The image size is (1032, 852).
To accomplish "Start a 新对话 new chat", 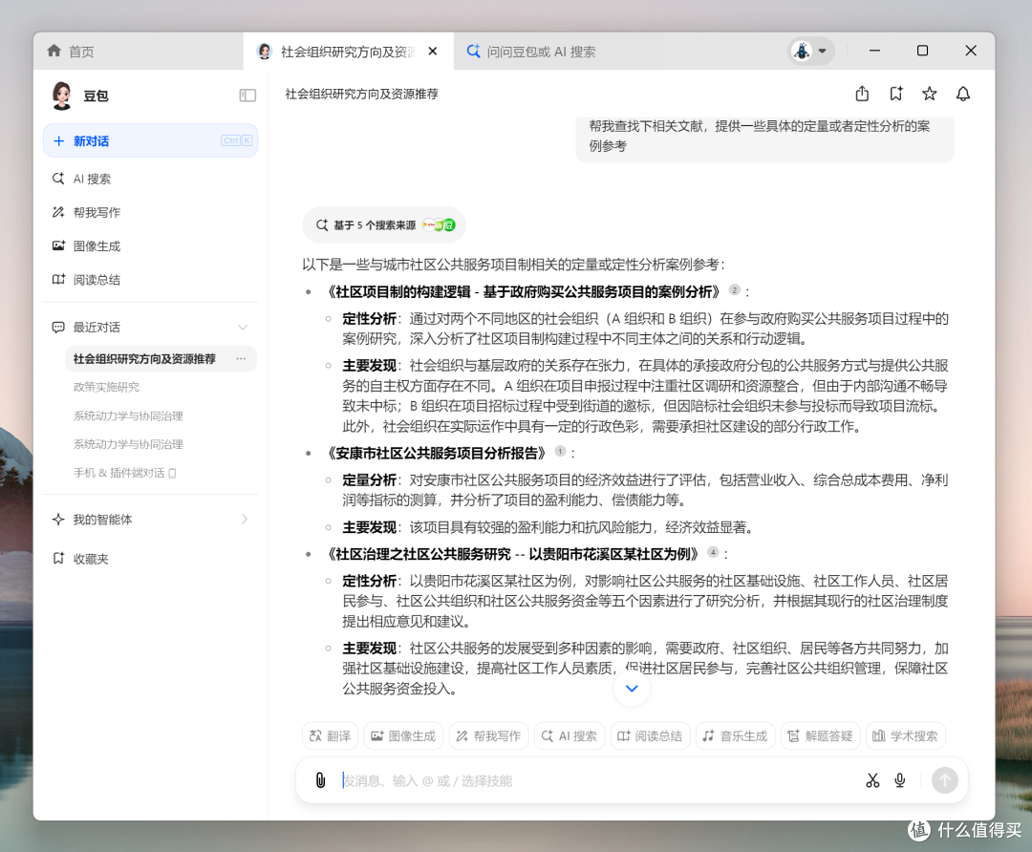I will [x=150, y=140].
